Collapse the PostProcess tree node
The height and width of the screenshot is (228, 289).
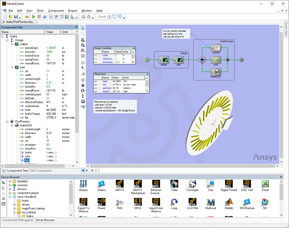[x=6, y=122]
